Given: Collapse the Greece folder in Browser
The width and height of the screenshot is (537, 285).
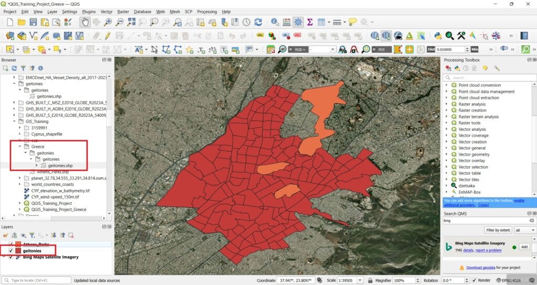Looking at the screenshot, I should tap(20, 147).
